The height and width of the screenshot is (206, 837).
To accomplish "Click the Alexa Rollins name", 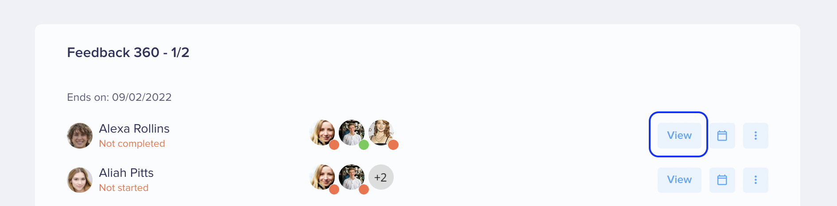I will coord(134,129).
